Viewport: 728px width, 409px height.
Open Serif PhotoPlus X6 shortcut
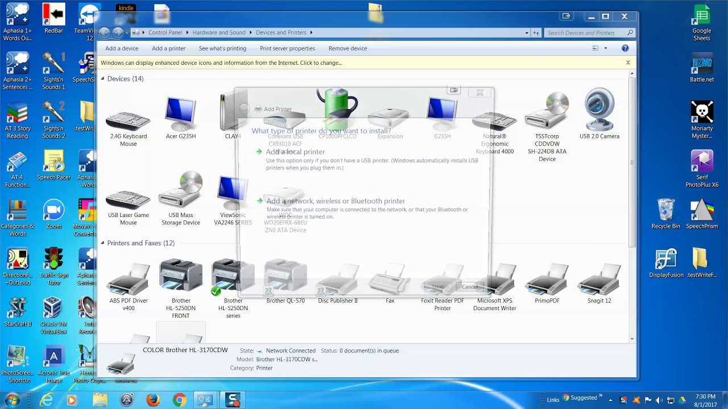(702, 169)
